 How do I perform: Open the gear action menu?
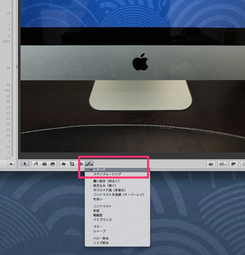click(11, 164)
